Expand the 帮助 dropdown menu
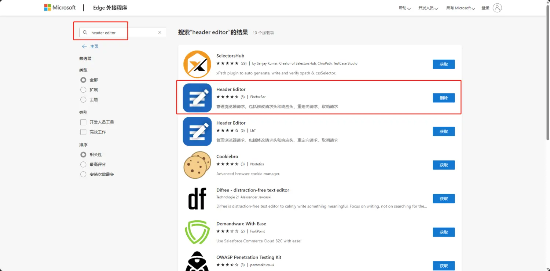This screenshot has height=271, width=550. tap(404, 8)
